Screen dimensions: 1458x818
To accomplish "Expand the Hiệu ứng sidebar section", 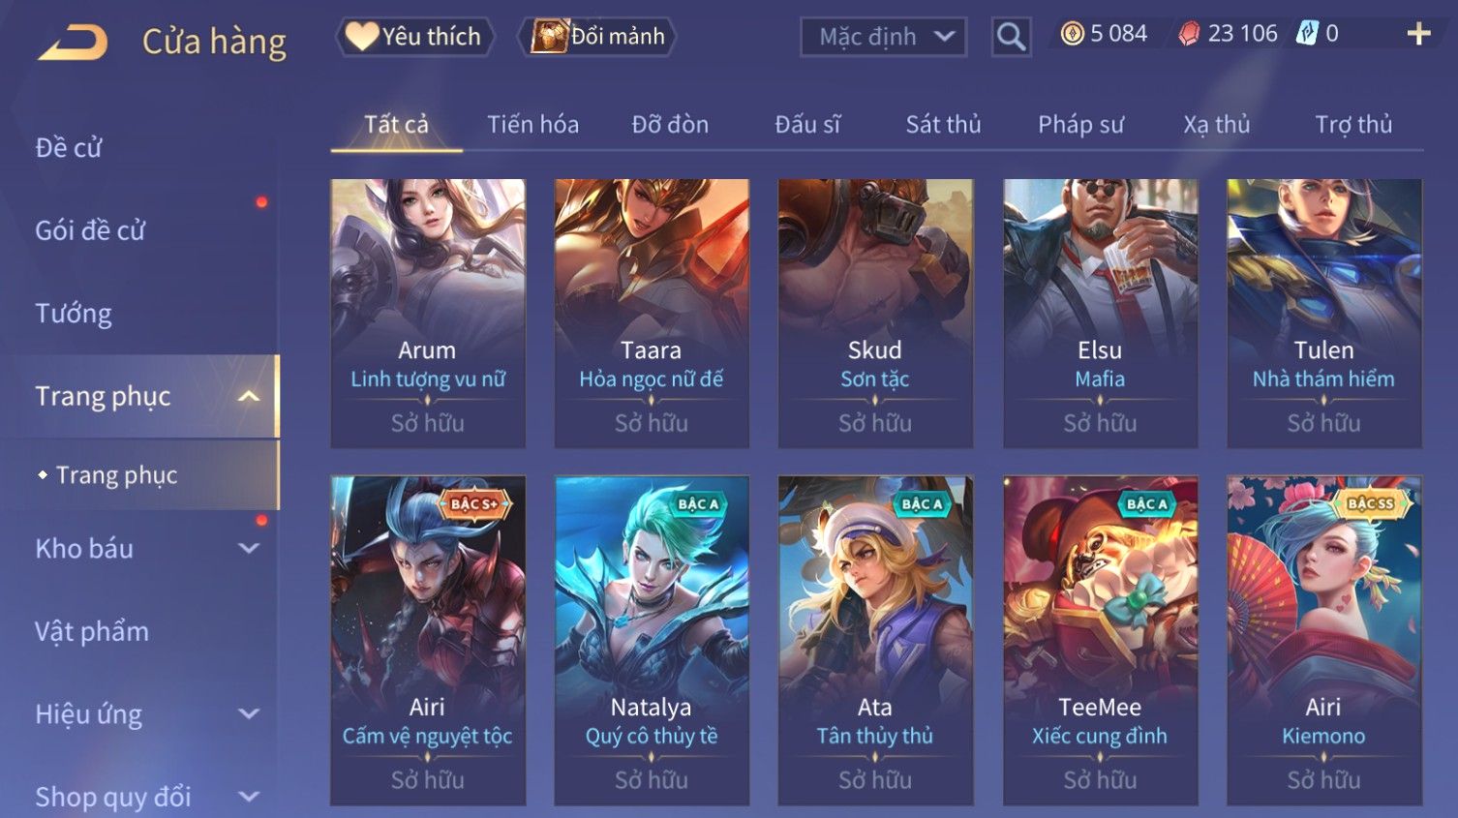I will point(249,713).
